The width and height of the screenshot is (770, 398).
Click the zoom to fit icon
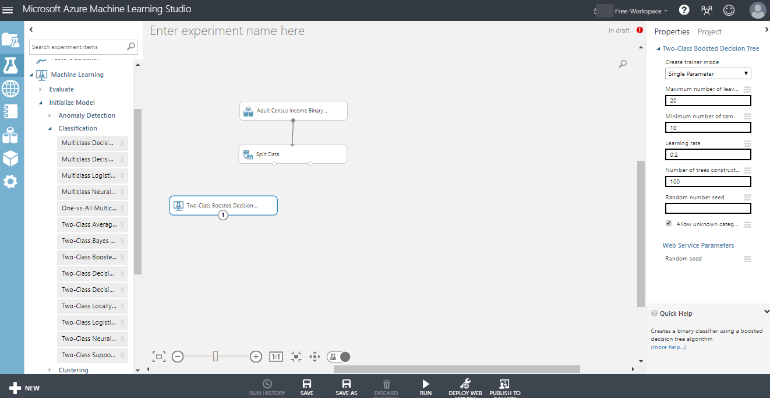(x=159, y=357)
